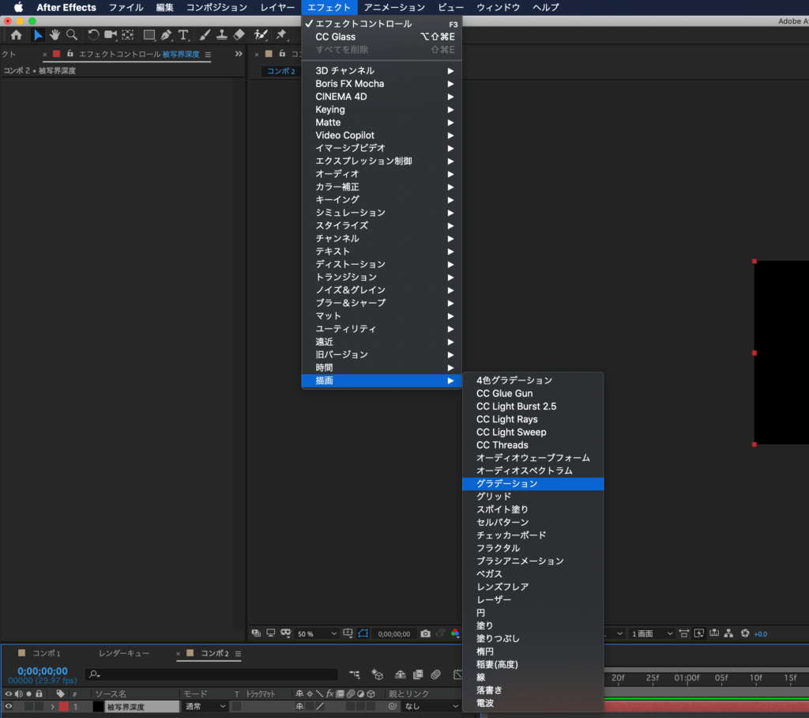Switch to the コンポ1 timeline tab

tap(47, 653)
